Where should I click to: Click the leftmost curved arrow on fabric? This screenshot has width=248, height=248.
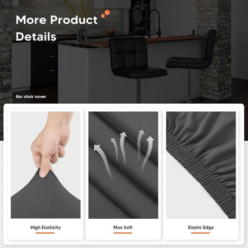104,162
